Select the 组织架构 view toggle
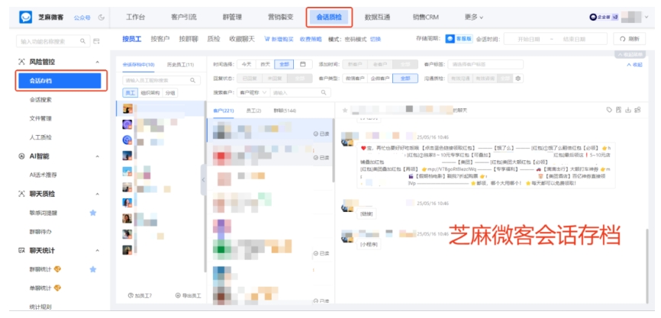 (150, 93)
